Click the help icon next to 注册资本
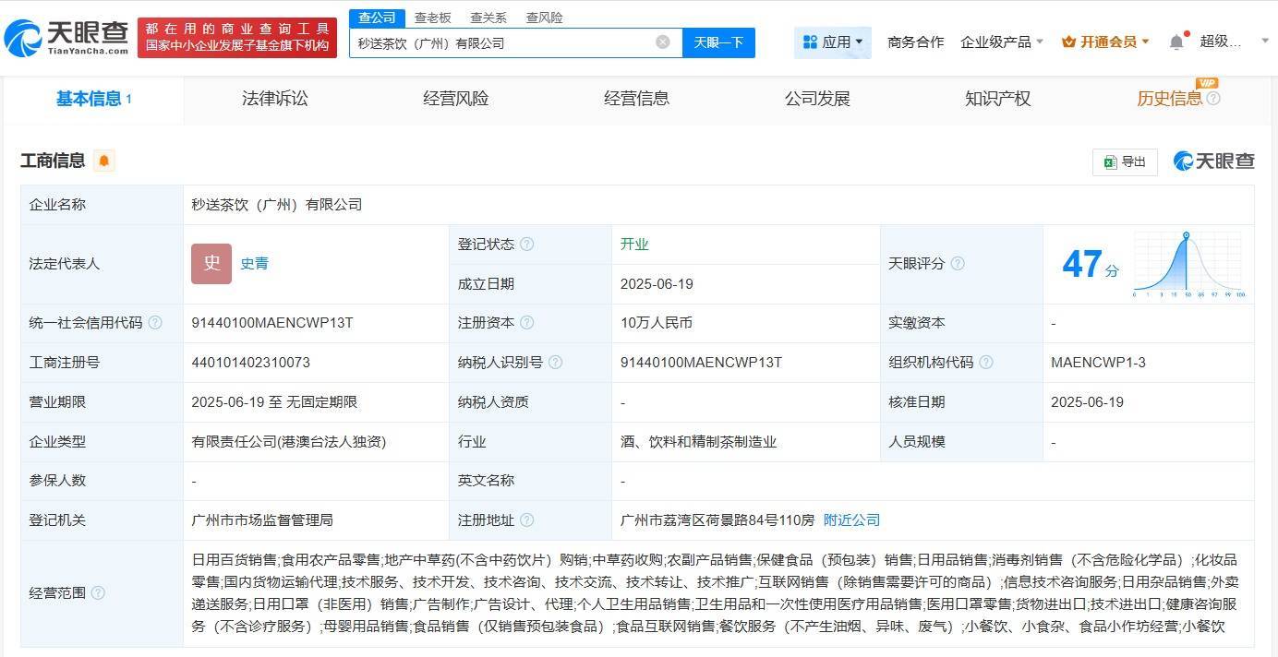The image size is (1278, 657). [526, 323]
